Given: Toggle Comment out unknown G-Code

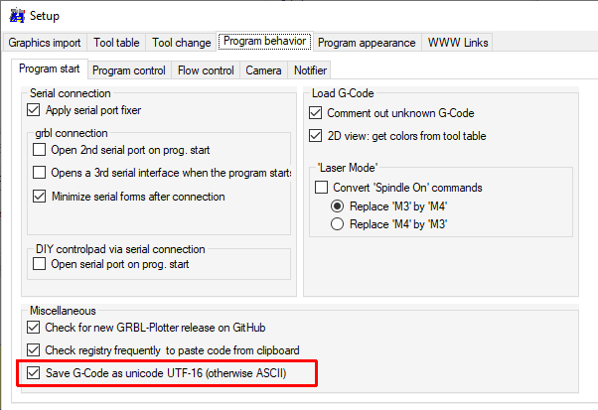Looking at the screenshot, I should pos(317,113).
